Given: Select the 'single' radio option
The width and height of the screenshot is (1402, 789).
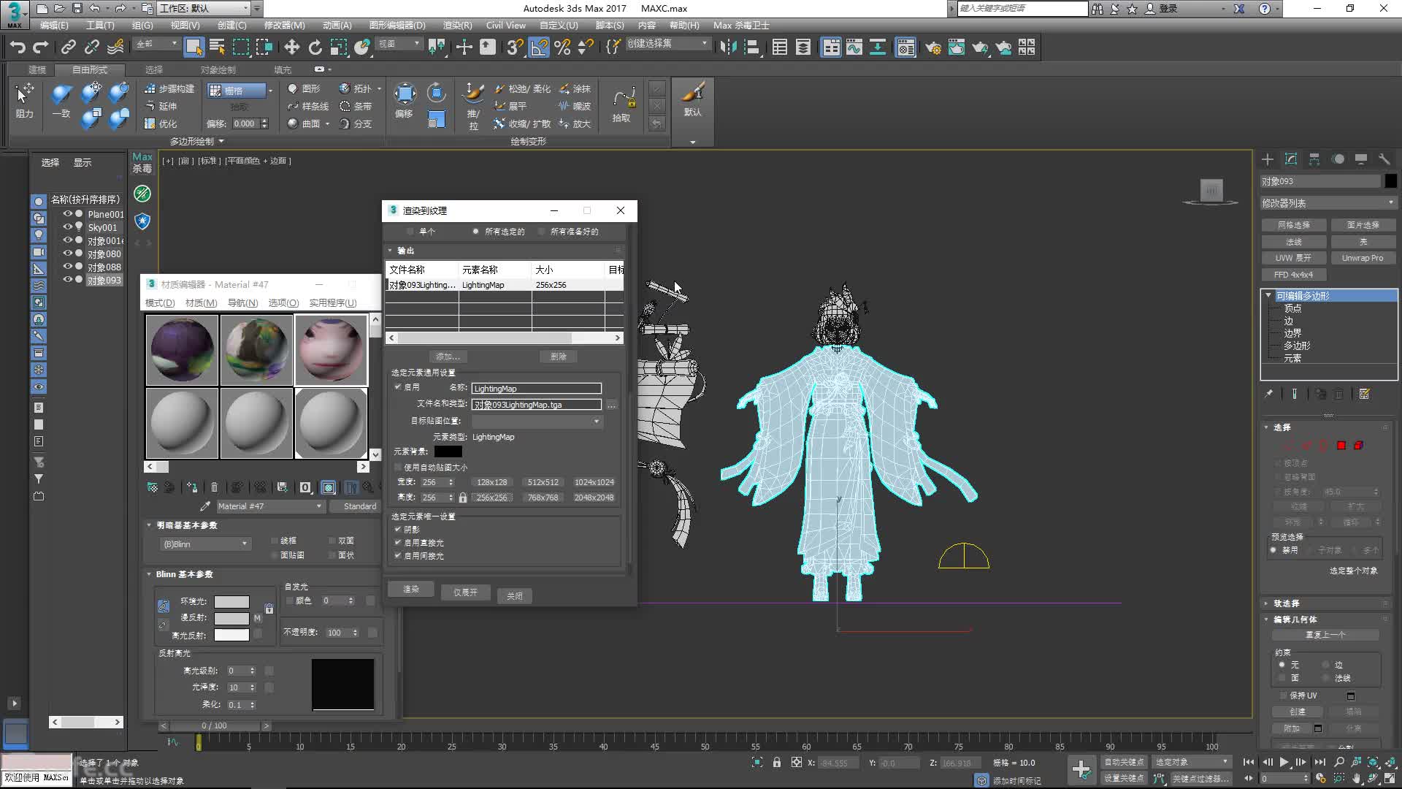Looking at the screenshot, I should pyautogui.click(x=410, y=232).
